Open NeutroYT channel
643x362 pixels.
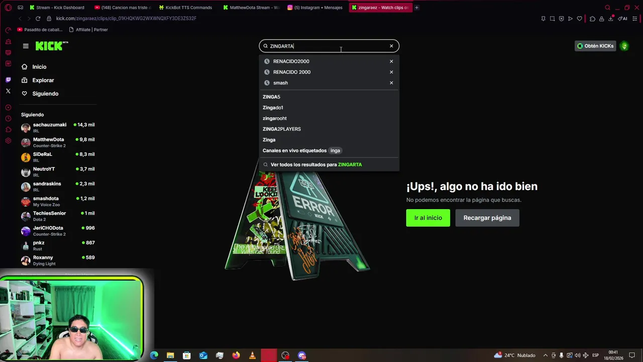point(58,171)
